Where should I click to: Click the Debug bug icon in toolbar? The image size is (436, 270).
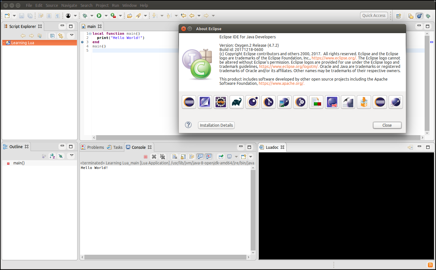tap(85, 16)
